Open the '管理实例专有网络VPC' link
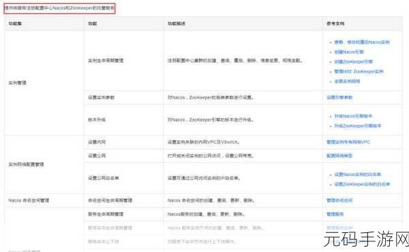This screenshot has width=409, height=252. pos(348,142)
